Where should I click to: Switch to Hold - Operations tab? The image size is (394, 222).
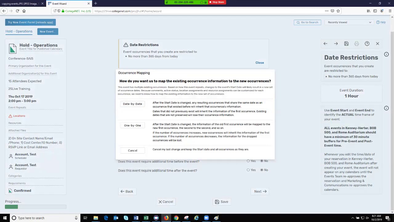(x=19, y=31)
